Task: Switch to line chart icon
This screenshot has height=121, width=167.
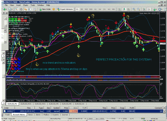Action: [129, 9]
